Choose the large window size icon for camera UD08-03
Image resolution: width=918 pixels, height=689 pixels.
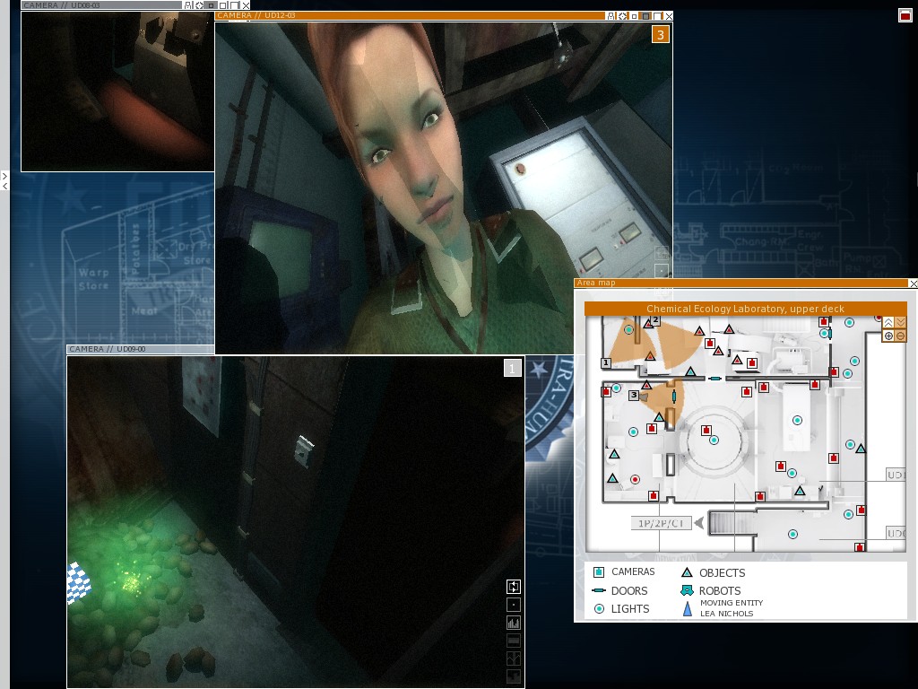[235, 5]
